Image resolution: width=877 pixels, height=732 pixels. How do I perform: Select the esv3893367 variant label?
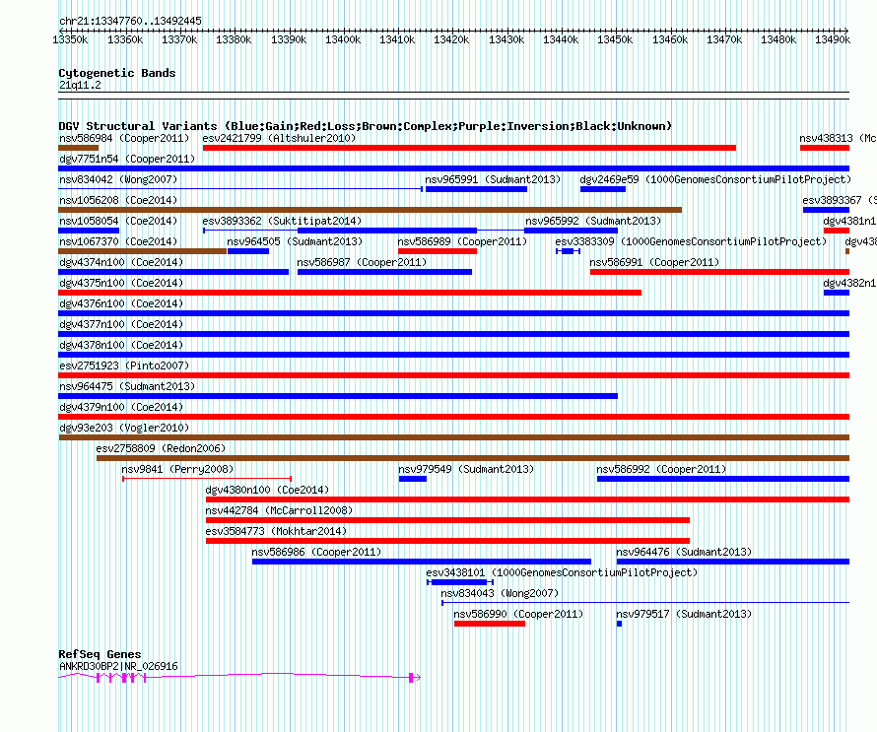(x=839, y=200)
